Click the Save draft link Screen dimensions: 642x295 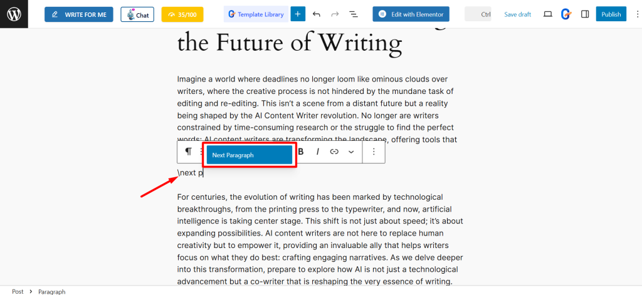click(517, 14)
